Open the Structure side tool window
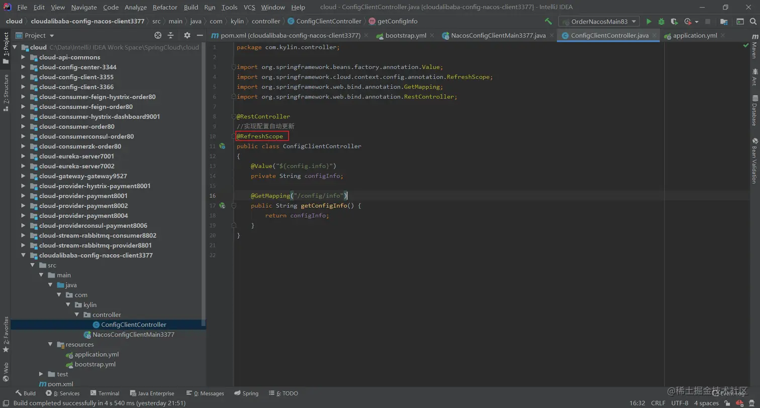Viewport: 760px width, 408px height. coord(6,93)
